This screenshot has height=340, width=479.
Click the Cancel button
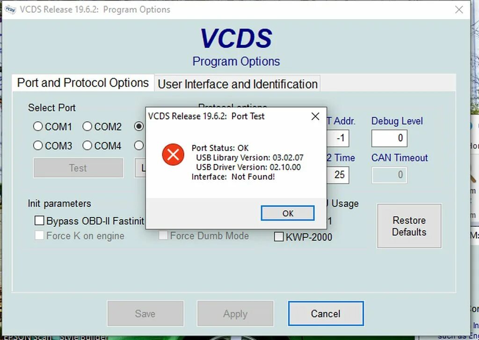[326, 313]
